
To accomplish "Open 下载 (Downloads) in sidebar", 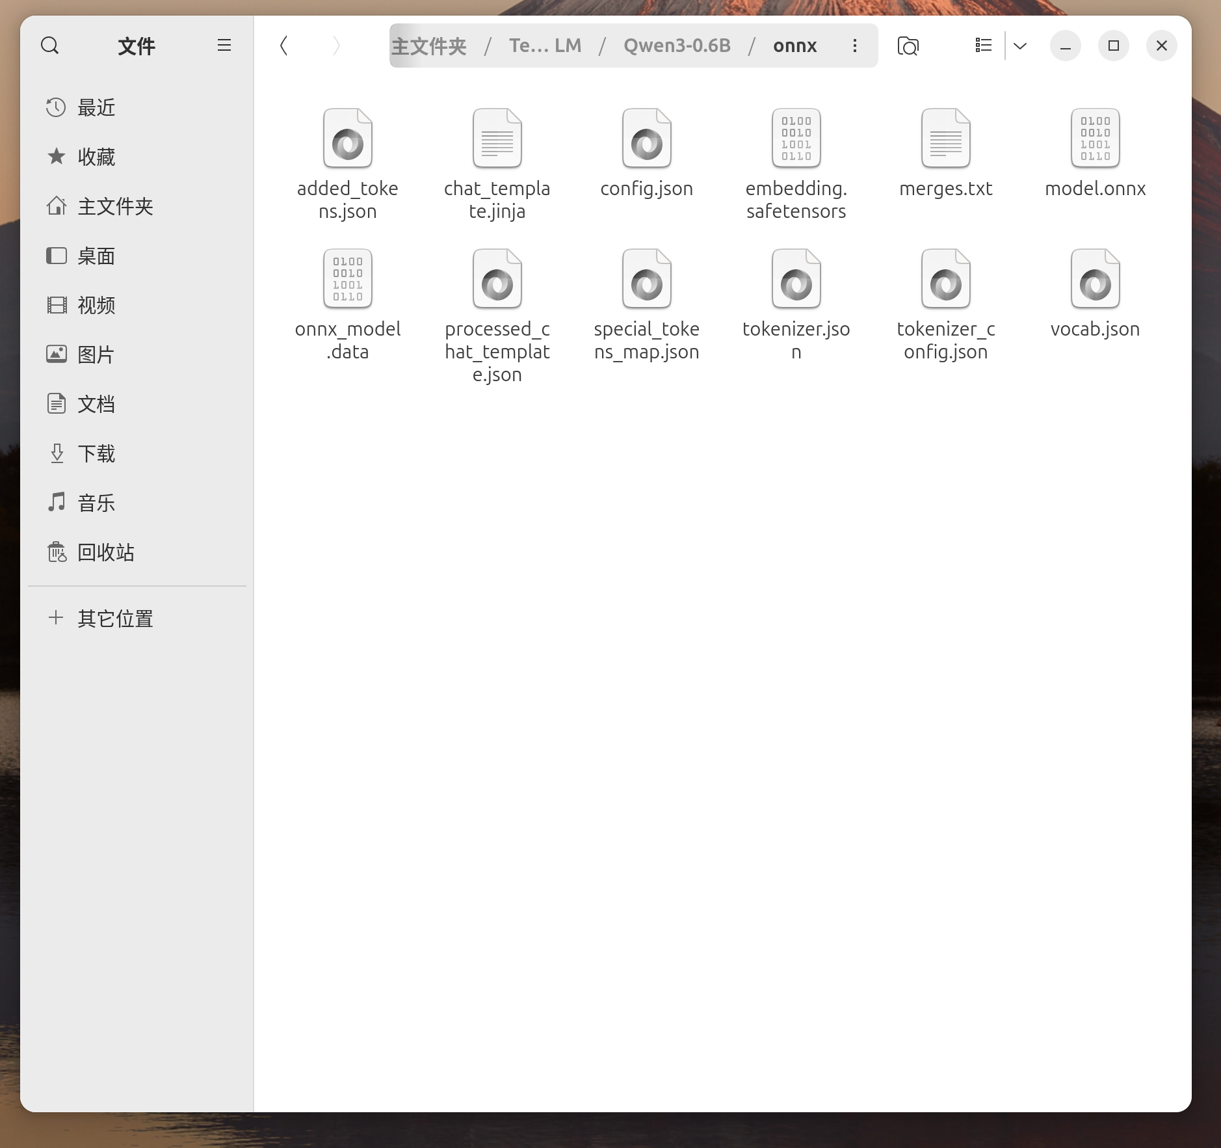I will (137, 453).
